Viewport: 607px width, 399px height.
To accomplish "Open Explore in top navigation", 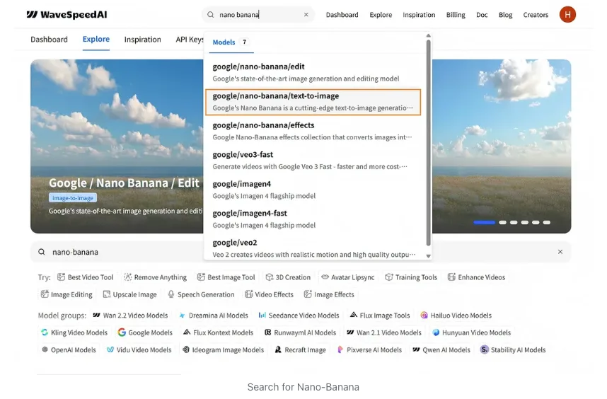I will [x=381, y=15].
